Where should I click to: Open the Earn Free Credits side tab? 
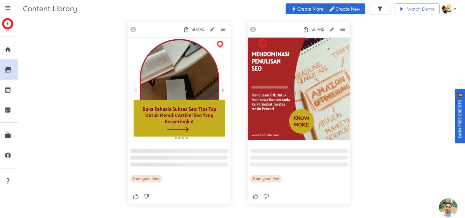pyautogui.click(x=460, y=116)
